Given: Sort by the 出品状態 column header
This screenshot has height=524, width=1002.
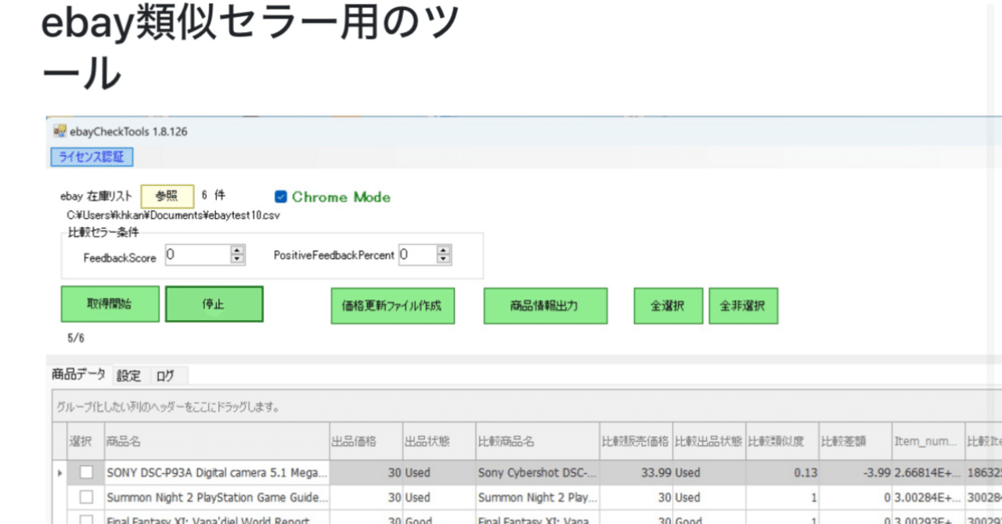Looking at the screenshot, I should (x=438, y=441).
